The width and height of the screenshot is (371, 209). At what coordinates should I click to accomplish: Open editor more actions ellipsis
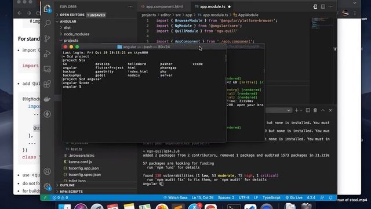(330, 6)
